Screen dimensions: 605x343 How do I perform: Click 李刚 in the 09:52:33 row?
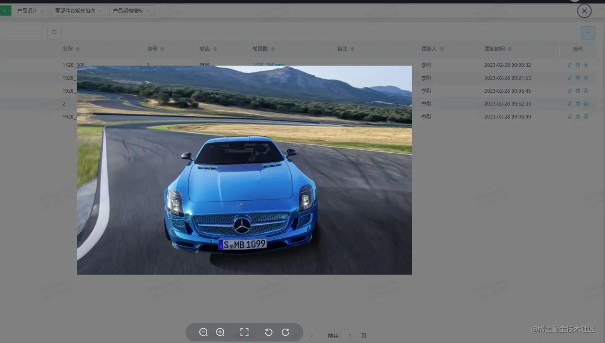tap(426, 104)
